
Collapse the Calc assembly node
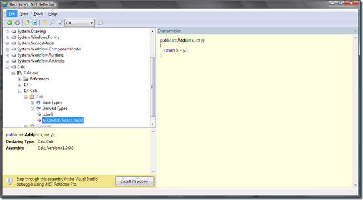[7, 67]
